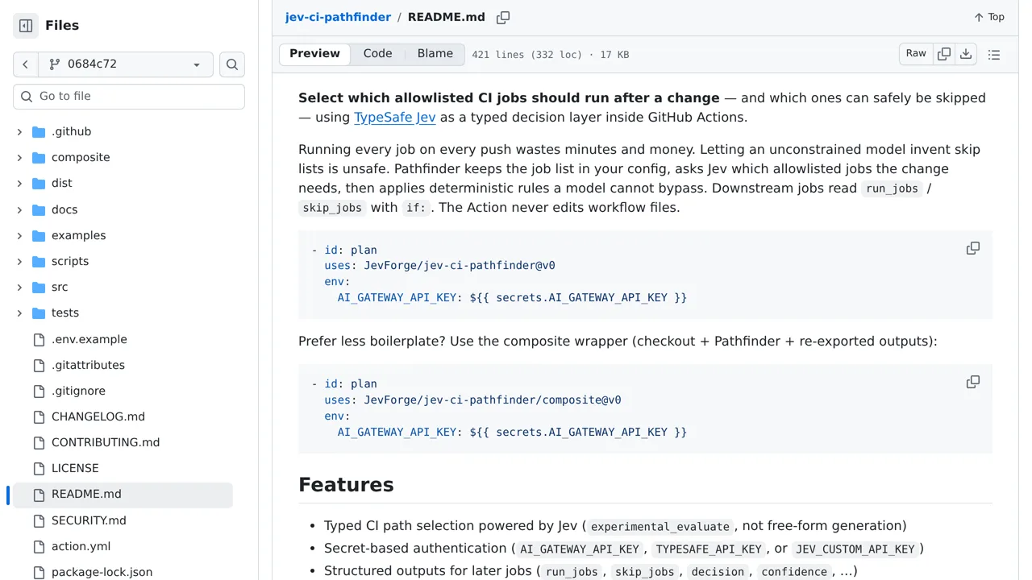Click the Files panel heading

[62, 26]
